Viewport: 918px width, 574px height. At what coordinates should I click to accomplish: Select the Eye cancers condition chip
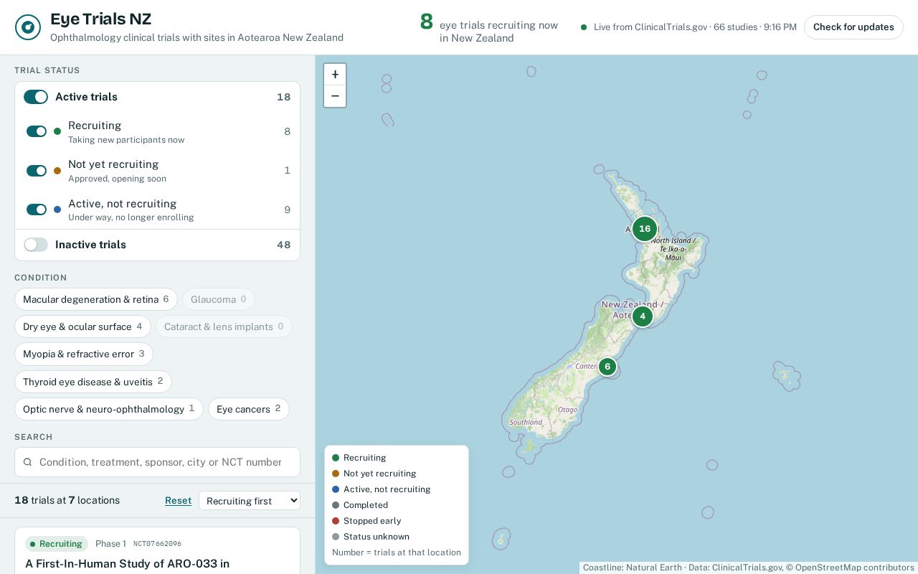tap(249, 409)
